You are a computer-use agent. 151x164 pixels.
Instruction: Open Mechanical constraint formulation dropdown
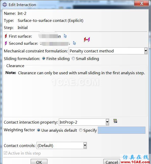click(x=108, y=51)
